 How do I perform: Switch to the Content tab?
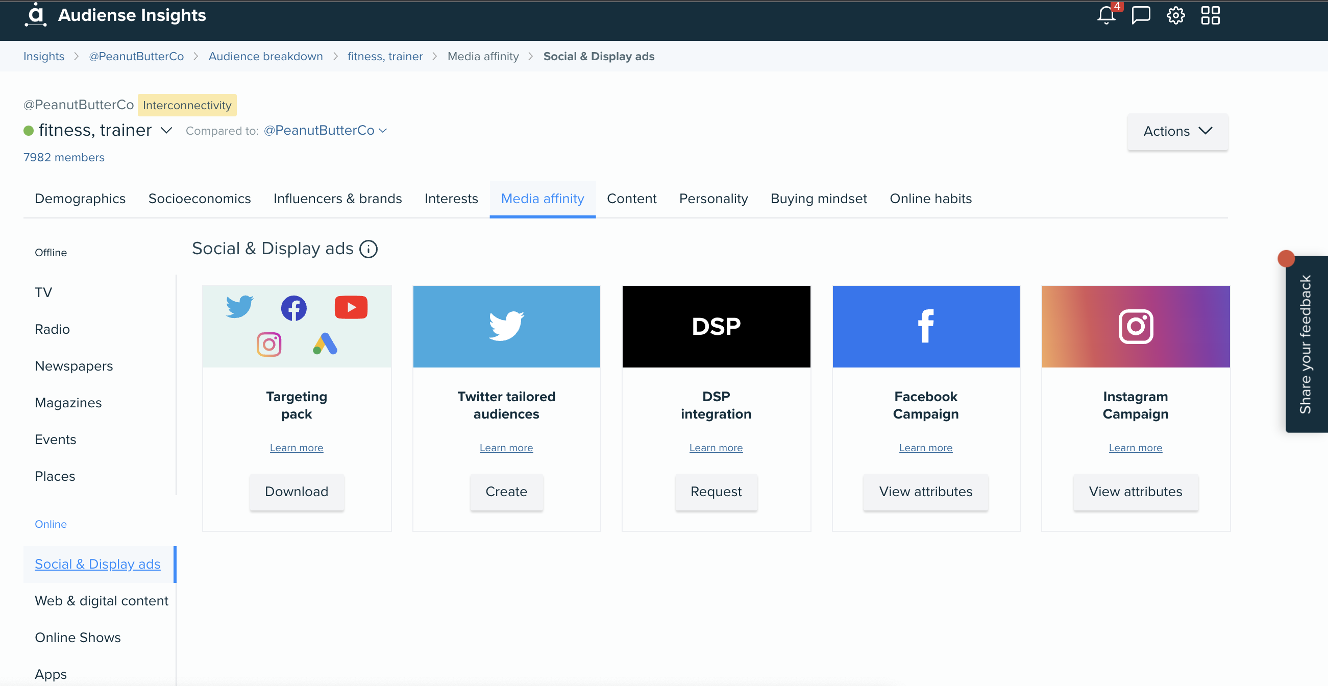(x=631, y=199)
